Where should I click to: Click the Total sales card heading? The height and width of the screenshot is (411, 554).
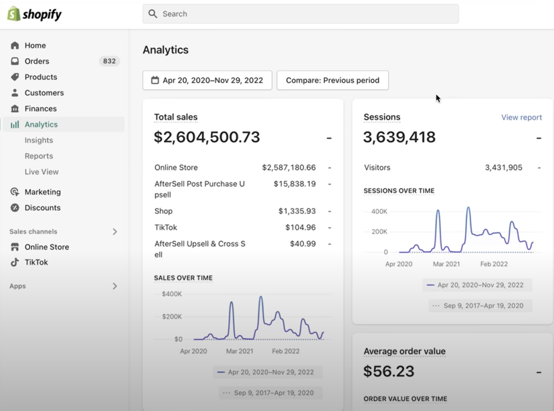coord(176,117)
